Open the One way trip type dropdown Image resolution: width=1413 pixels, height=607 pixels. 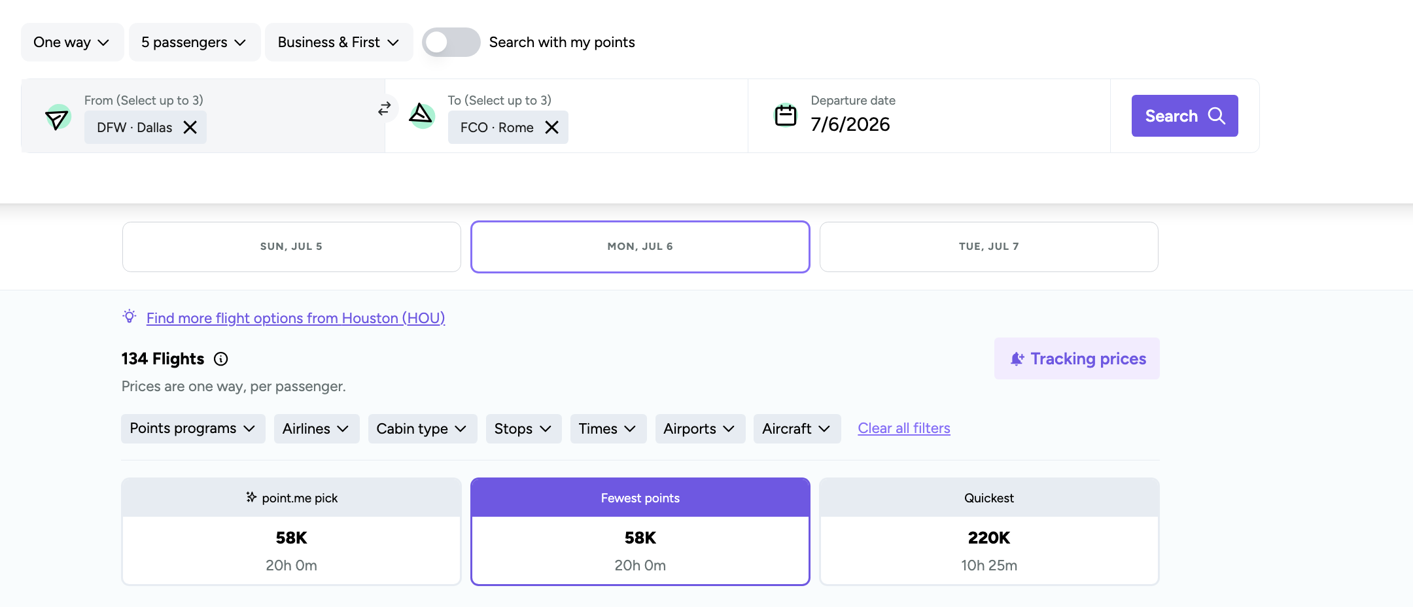click(x=72, y=43)
